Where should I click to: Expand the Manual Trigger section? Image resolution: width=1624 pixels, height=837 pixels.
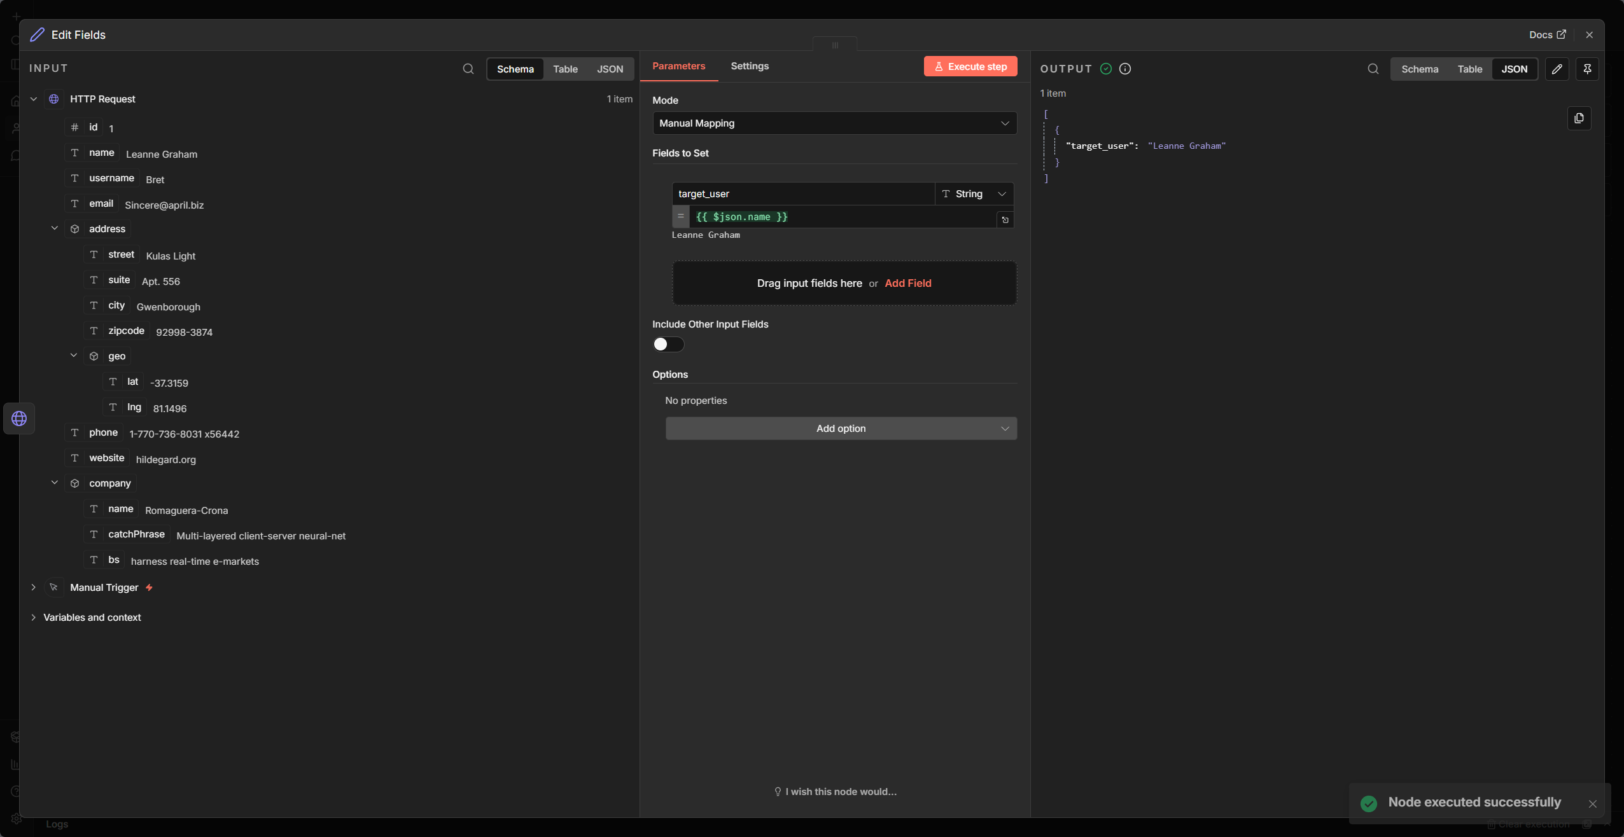(34, 587)
